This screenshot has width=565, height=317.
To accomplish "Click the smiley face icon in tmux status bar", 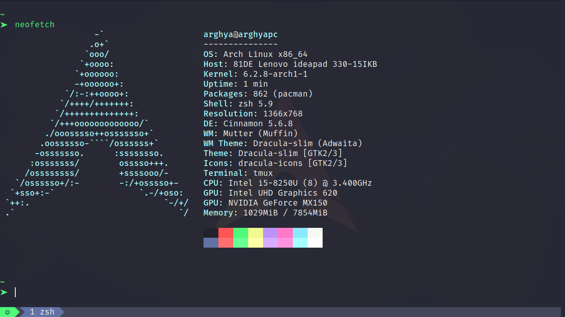I will pyautogui.click(x=8, y=312).
